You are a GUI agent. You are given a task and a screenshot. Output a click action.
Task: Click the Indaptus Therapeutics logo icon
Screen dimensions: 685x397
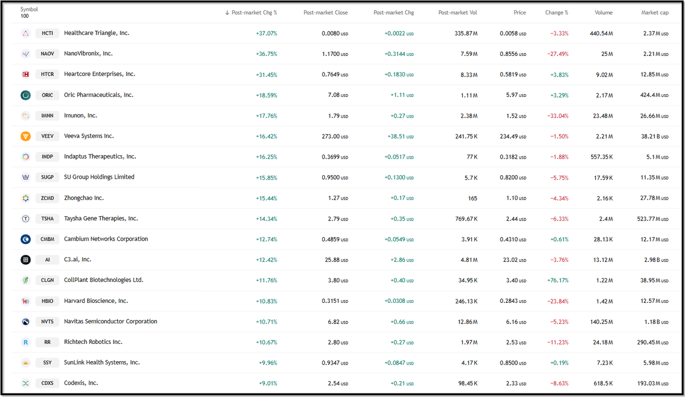pyautogui.click(x=25, y=157)
